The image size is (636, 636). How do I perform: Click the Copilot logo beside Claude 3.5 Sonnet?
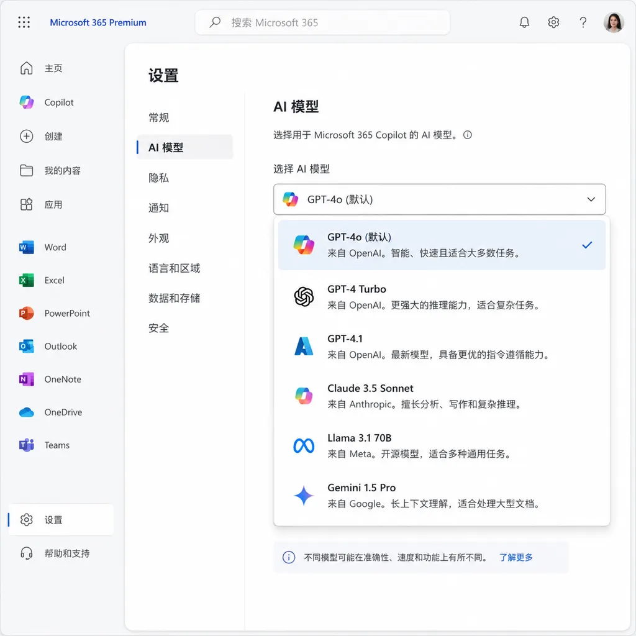(304, 396)
